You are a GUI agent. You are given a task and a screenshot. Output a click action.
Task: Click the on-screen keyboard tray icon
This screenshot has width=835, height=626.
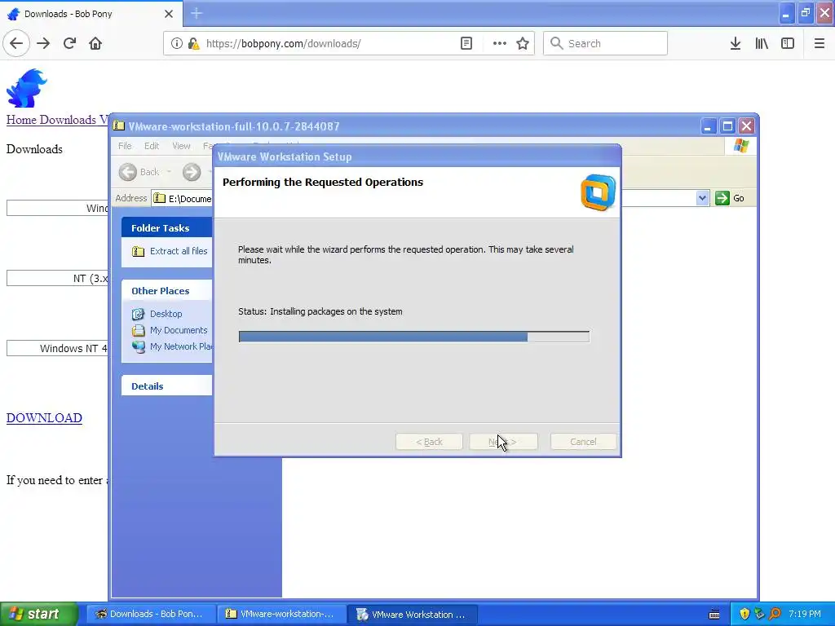point(714,615)
